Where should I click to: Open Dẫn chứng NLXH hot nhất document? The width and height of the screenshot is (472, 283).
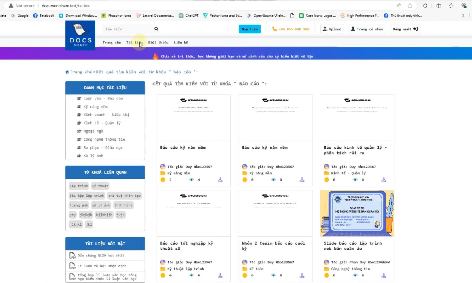click(x=101, y=256)
